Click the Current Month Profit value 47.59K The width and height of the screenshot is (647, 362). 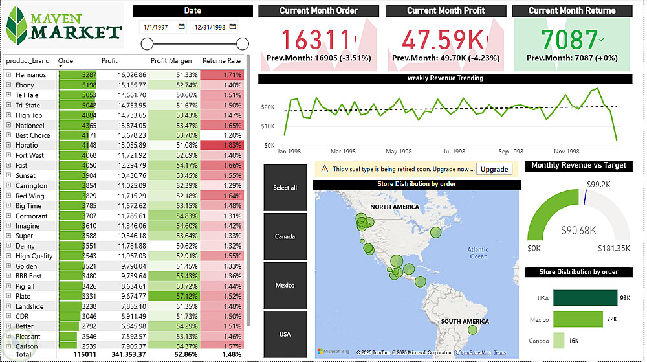tap(443, 40)
